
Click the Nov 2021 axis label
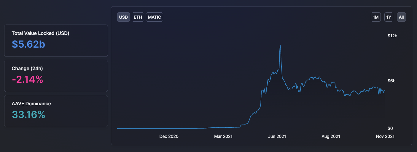(385, 136)
